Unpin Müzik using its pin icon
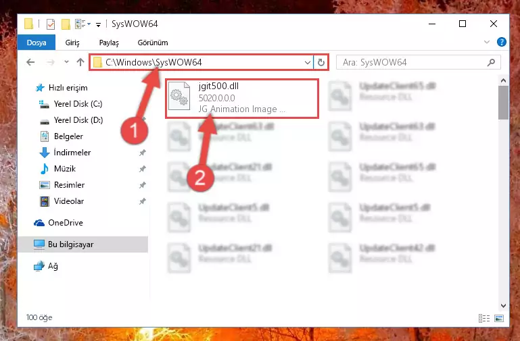Viewport: 520px width, 341px height. [142, 169]
